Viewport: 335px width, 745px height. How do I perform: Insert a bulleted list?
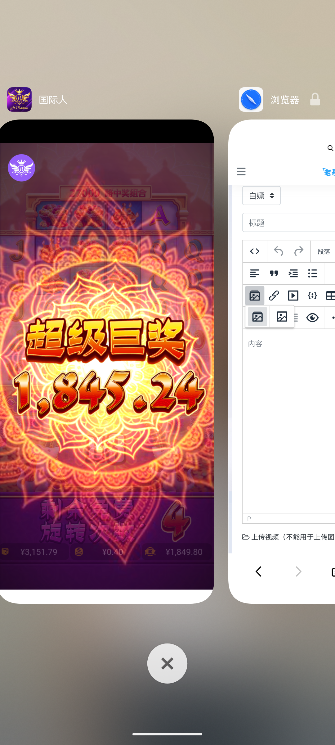(312, 273)
